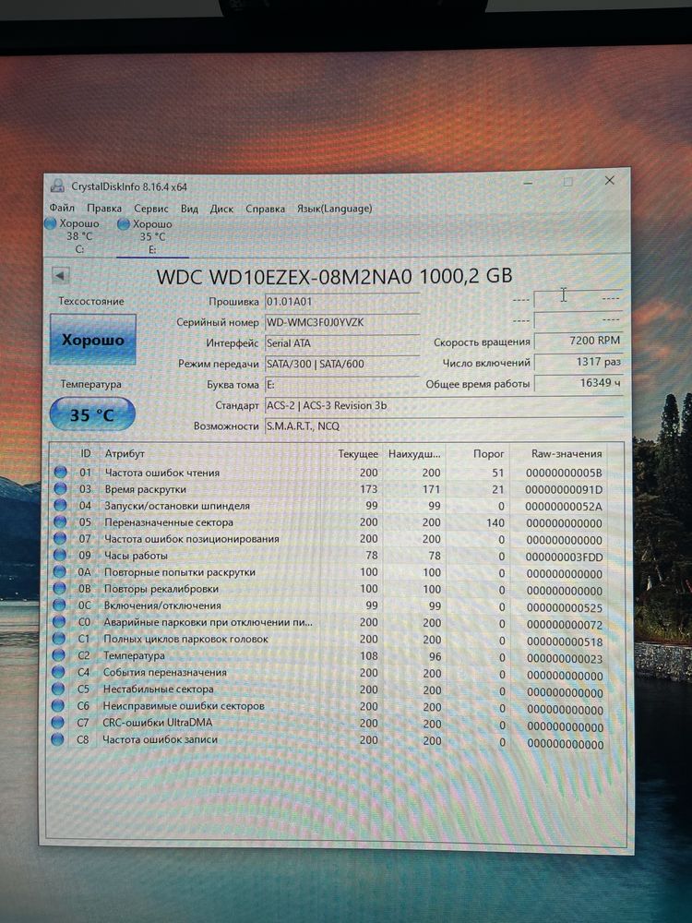
Task: Click the Прошивка field 01.01A01
Action: click(342, 302)
